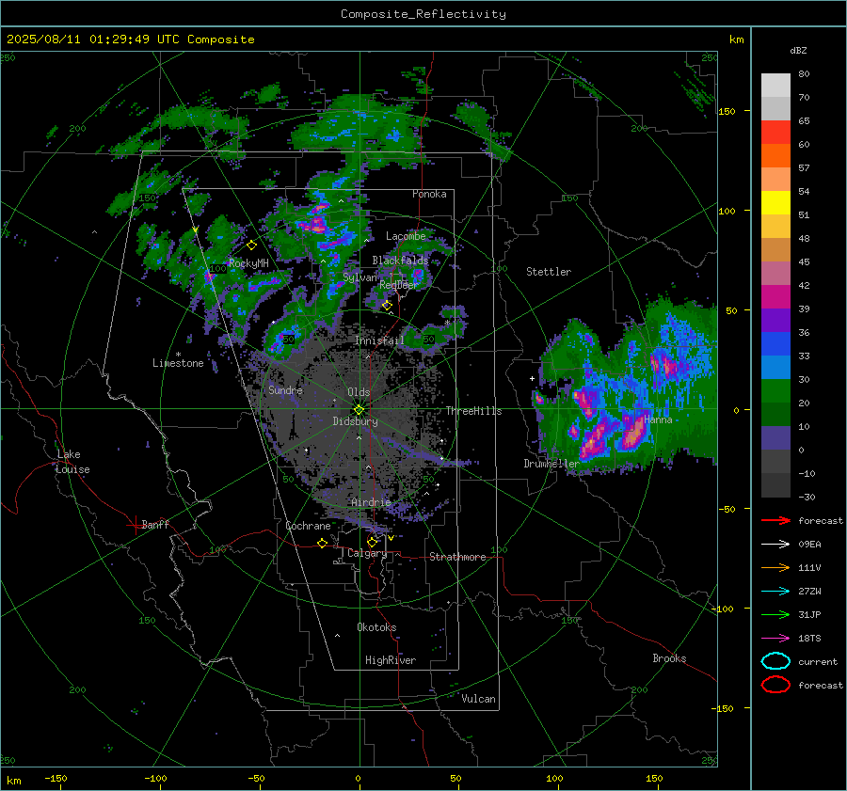Click the Calgary city label

[367, 553]
